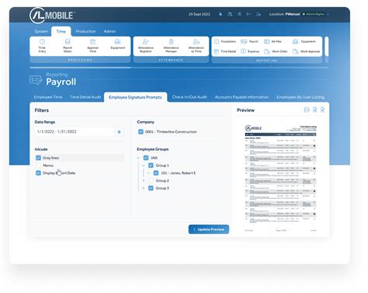Viewport: 368px width, 293px height.
Task: Open the Check In/Out Audit tab
Action: [x=189, y=97]
